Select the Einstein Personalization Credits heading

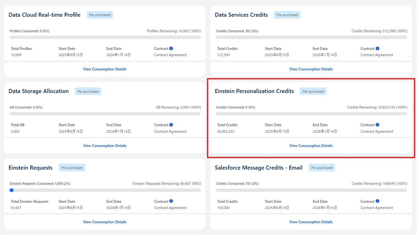pyautogui.click(x=254, y=91)
